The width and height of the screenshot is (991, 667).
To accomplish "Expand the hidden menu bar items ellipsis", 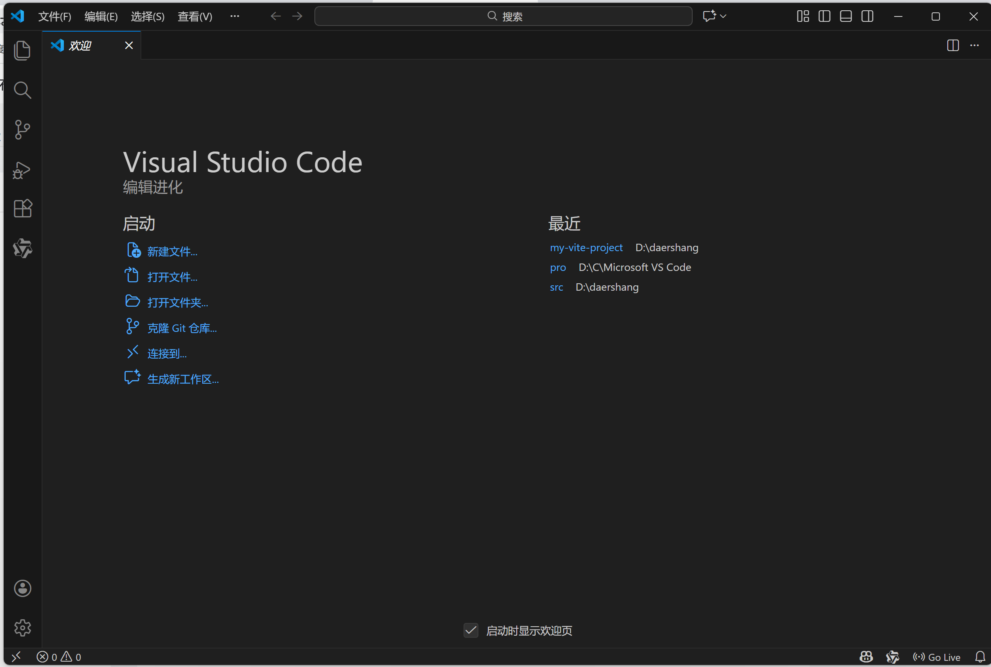I will pos(234,16).
